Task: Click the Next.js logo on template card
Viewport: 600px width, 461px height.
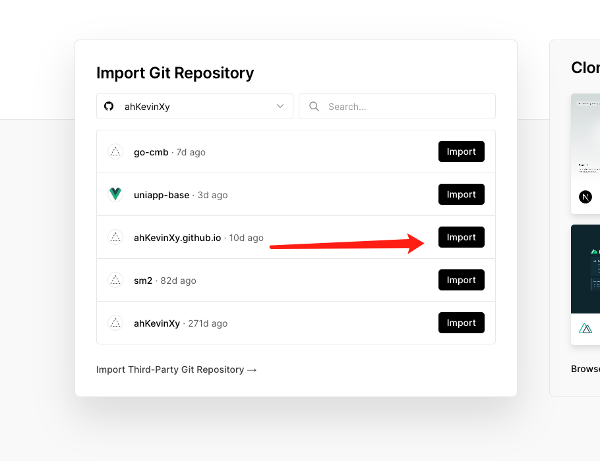Action: pos(585,197)
